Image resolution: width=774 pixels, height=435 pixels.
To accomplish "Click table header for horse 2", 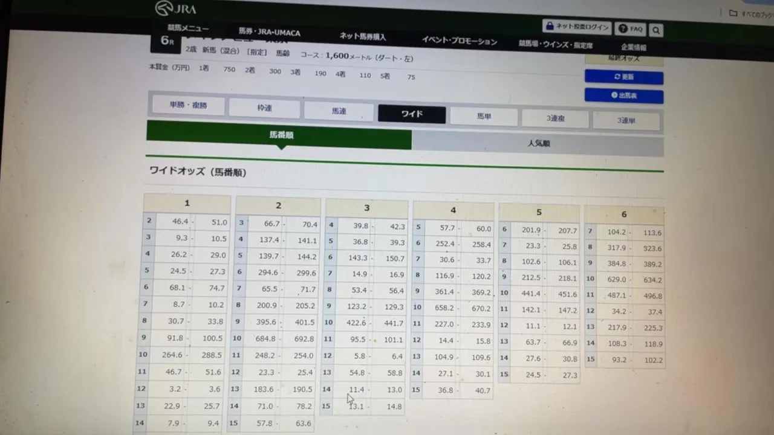I will click(x=278, y=206).
